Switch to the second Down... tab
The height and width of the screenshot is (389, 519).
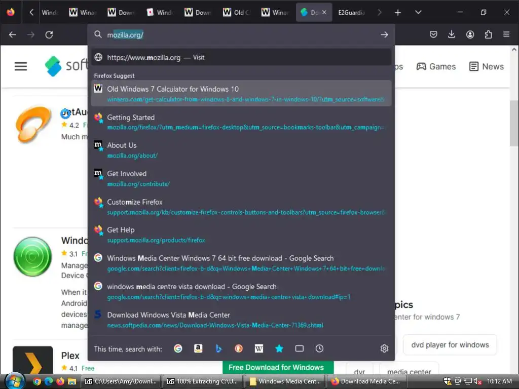tap(199, 12)
